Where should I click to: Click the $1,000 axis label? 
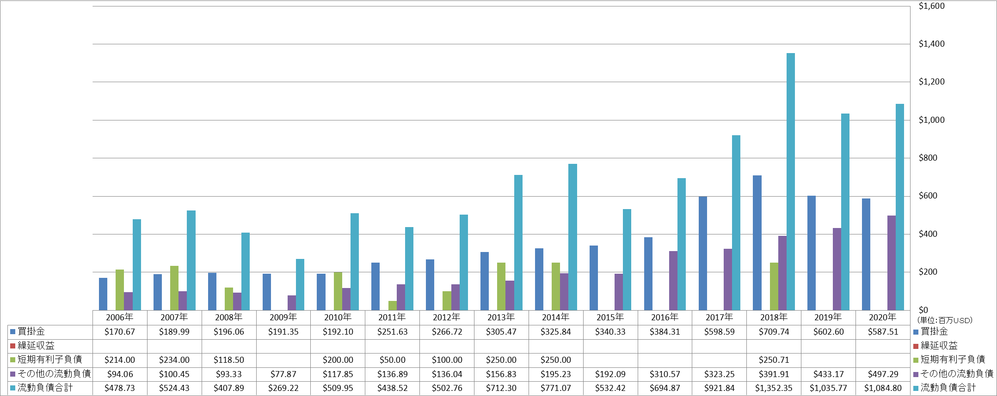(x=931, y=120)
